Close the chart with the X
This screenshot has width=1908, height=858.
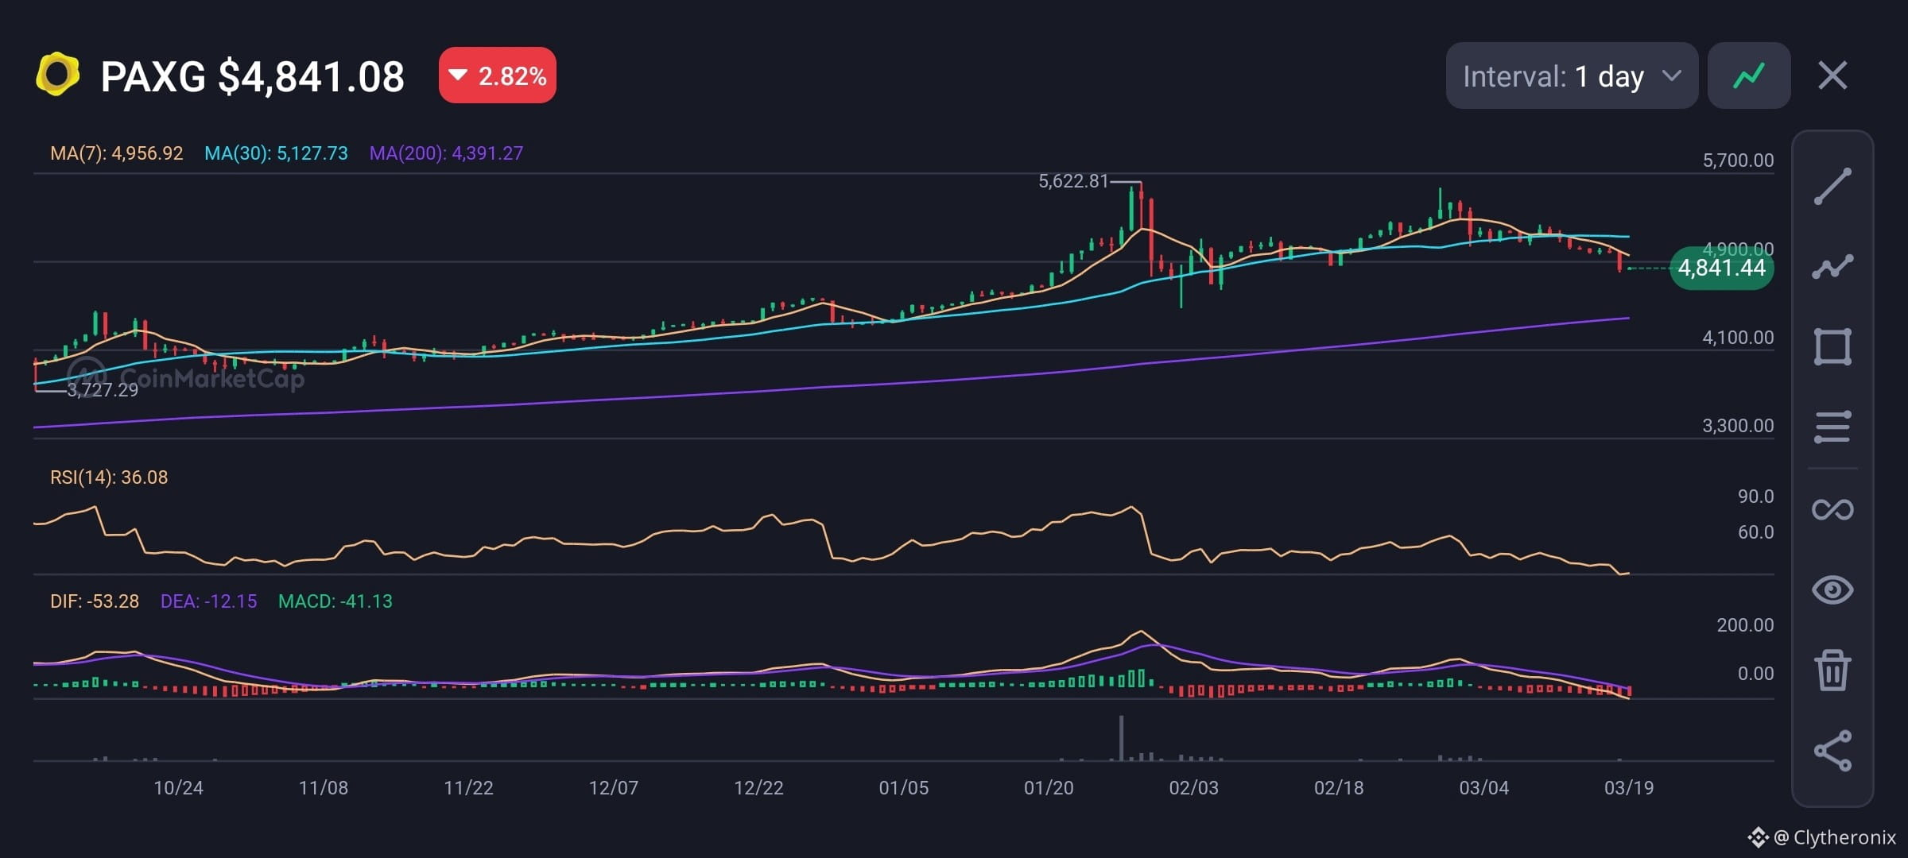coord(1832,76)
